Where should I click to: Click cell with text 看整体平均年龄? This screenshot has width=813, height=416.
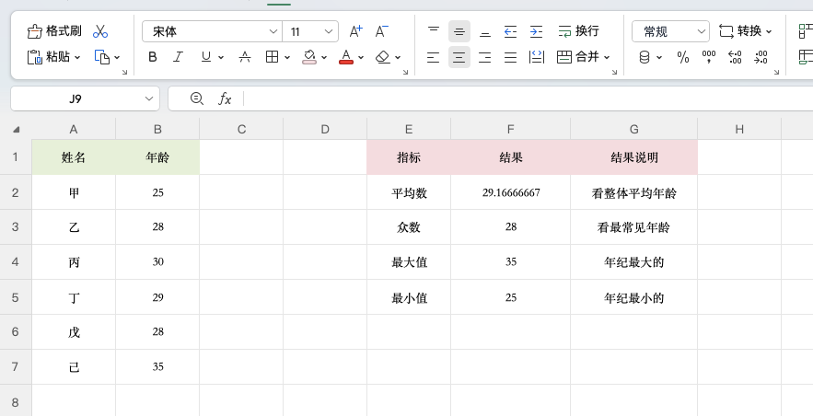point(634,192)
